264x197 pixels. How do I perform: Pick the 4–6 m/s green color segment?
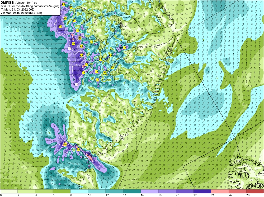coord(44,191)
